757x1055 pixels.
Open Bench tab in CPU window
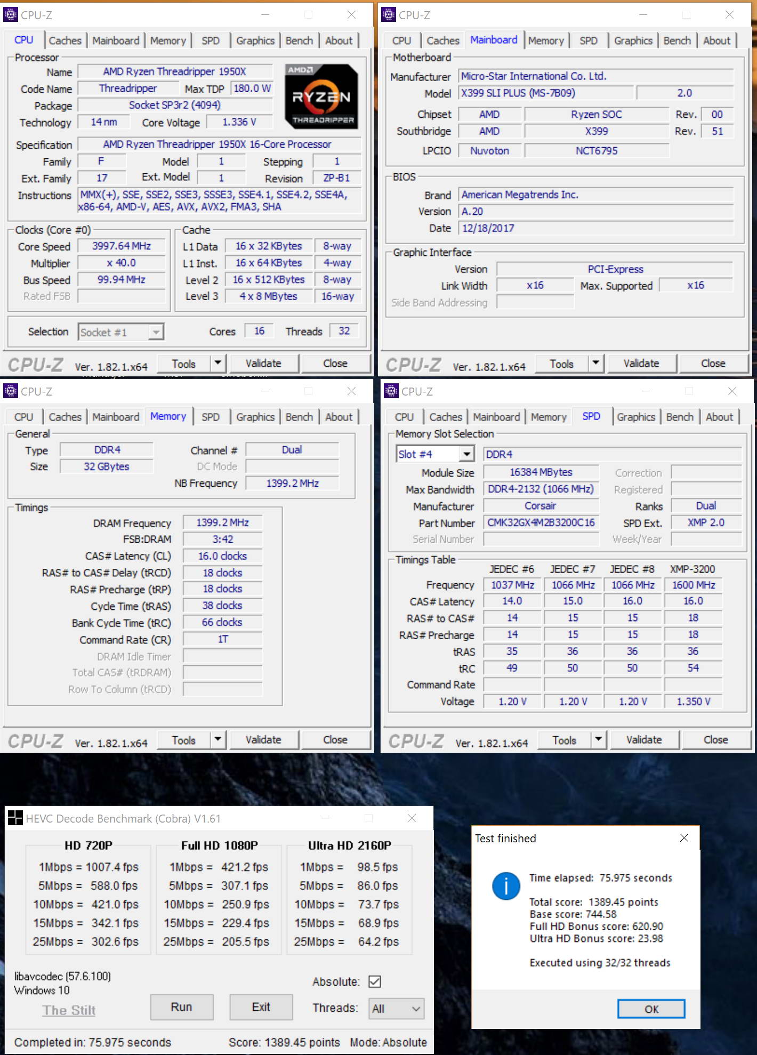coord(299,41)
